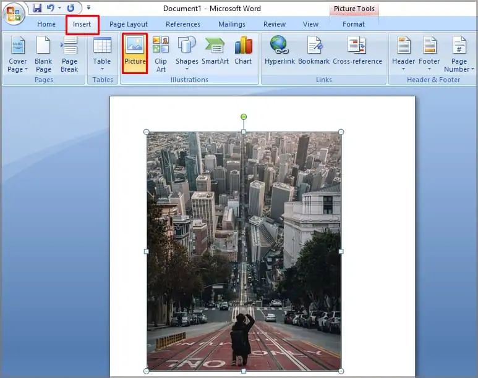Redo the action with the repeat arrow
The width and height of the screenshot is (478, 378).
(x=70, y=8)
